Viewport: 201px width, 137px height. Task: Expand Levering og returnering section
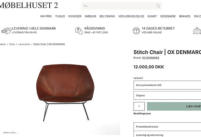point(167,135)
